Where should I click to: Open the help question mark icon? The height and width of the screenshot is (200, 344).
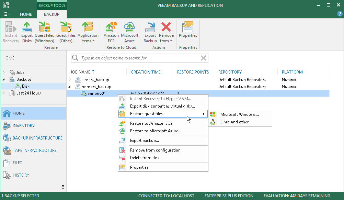pyautogui.click(x=340, y=14)
